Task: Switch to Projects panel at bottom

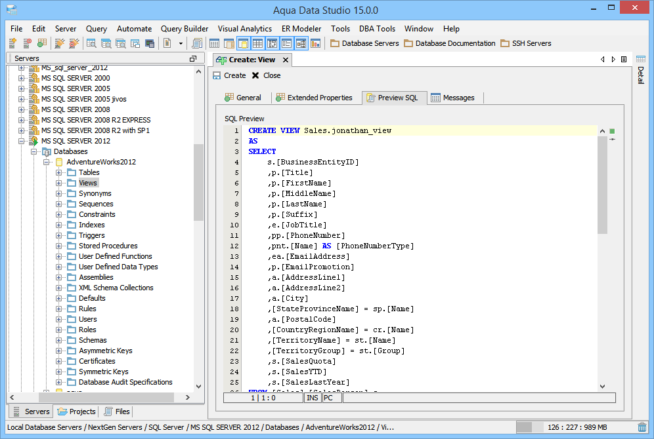Action: coord(77,411)
